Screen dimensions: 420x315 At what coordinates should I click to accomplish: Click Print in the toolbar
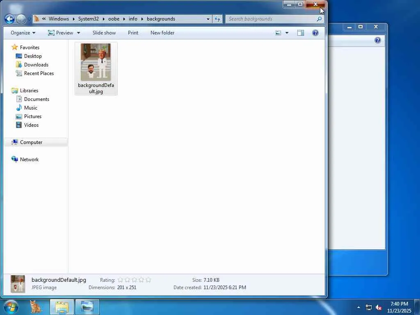tap(133, 33)
